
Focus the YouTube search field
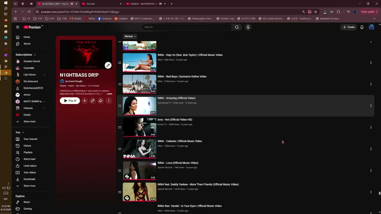click(187, 27)
